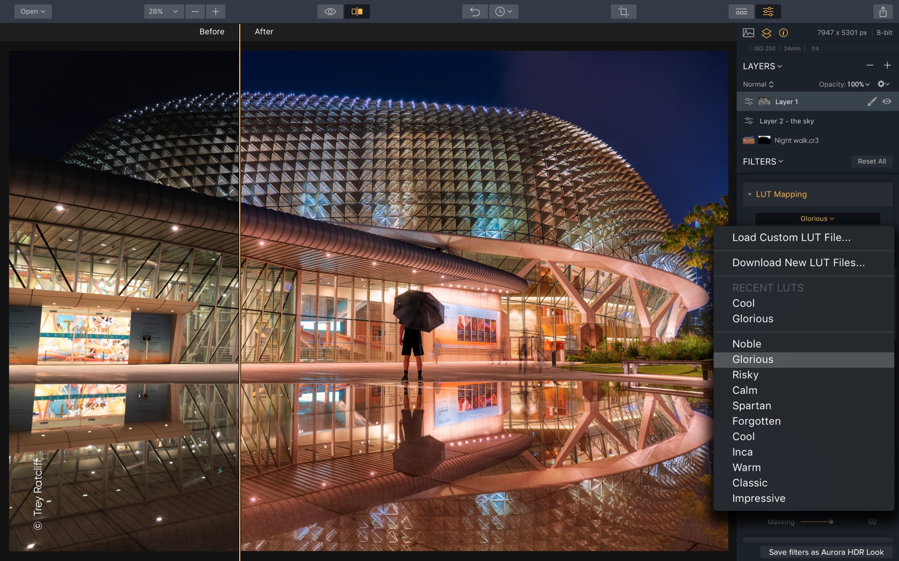Collapse the LUT Mapping filter section

point(750,194)
